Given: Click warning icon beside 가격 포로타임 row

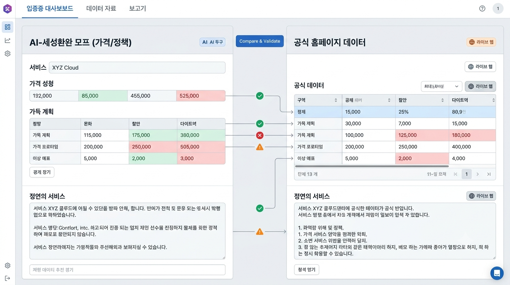Looking at the screenshot, I should click(x=260, y=147).
